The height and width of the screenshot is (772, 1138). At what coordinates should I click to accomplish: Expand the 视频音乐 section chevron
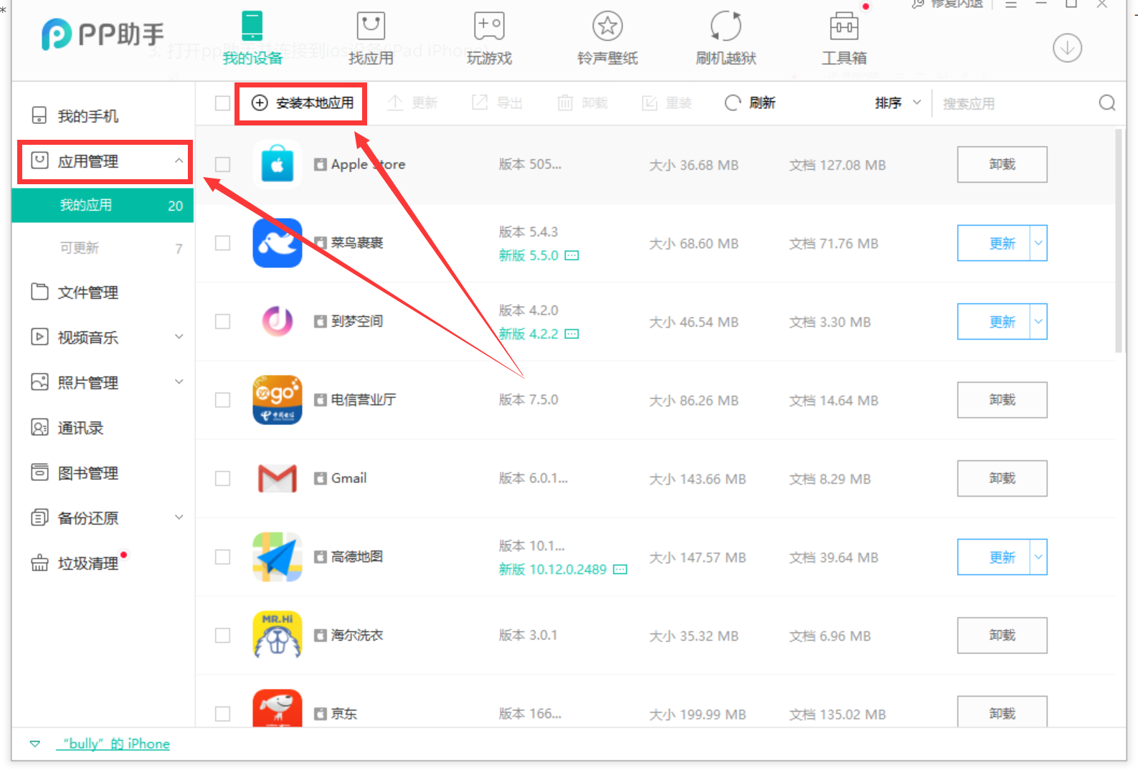[x=179, y=336]
